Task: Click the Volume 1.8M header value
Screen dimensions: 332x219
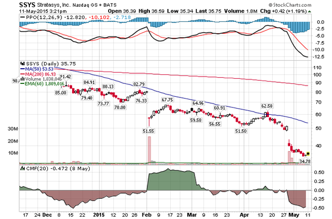Action: tap(241, 11)
